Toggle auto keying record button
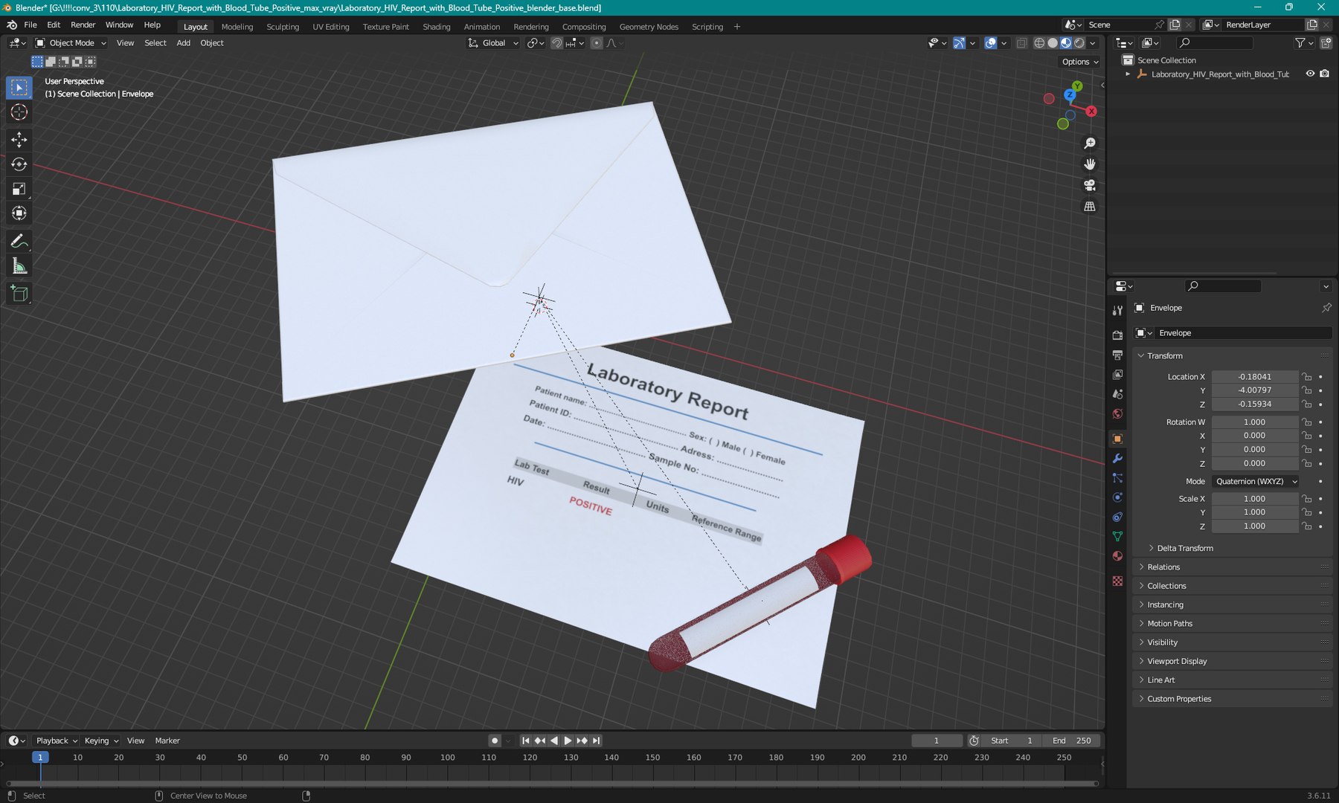Image resolution: width=1339 pixels, height=803 pixels. [495, 741]
